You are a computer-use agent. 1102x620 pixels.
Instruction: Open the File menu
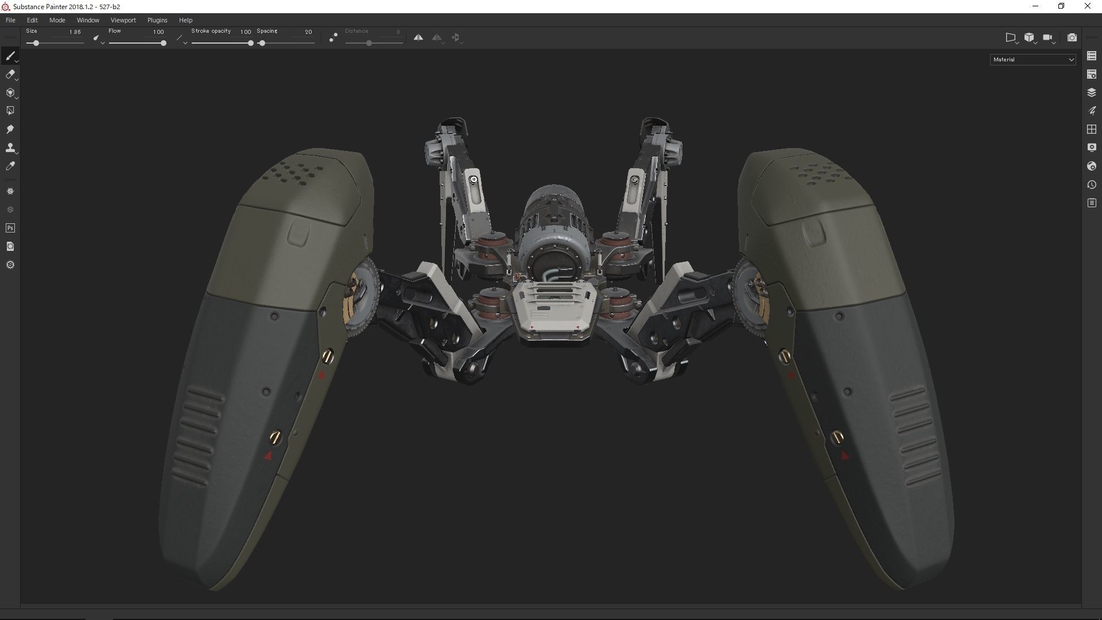tap(10, 20)
